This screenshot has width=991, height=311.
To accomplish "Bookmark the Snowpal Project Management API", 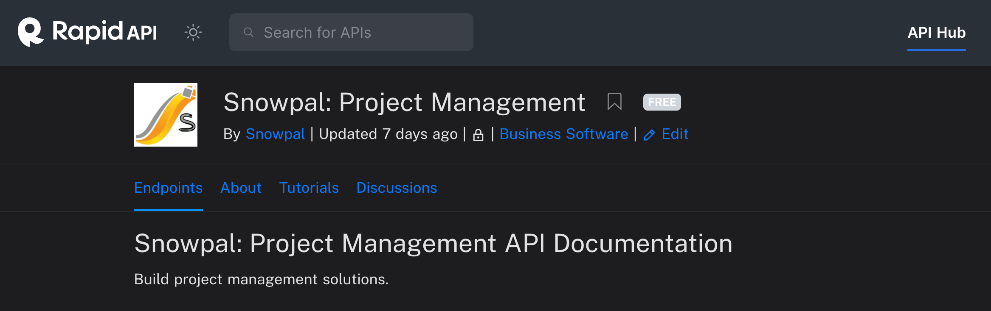I will point(614,102).
